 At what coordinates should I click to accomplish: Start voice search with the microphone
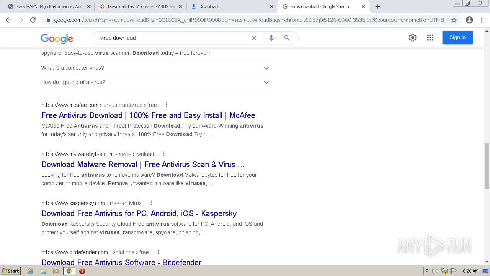[x=271, y=38]
